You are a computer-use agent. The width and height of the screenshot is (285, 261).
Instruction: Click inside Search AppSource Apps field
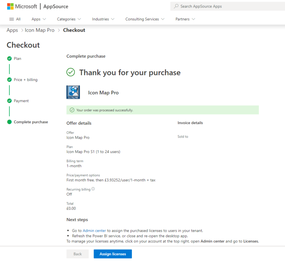[x=226, y=6]
